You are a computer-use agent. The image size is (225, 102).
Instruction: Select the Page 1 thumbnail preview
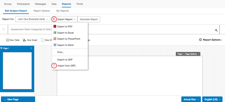tap(17, 71)
